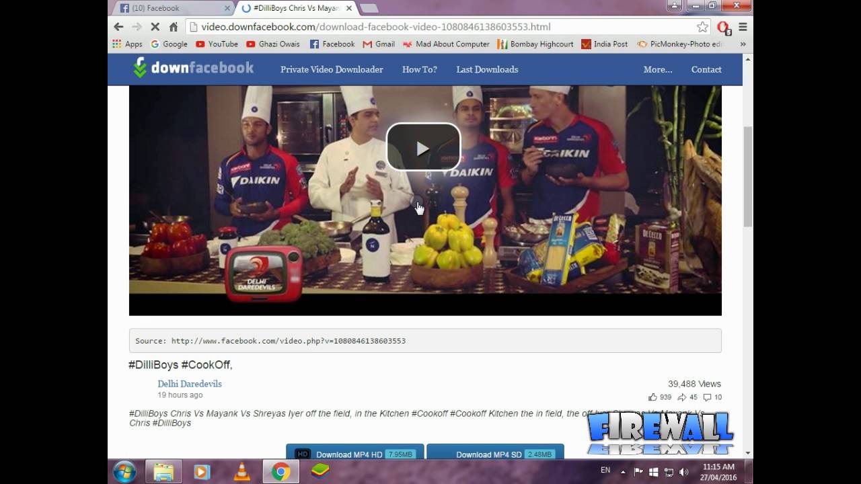Open the network tray icon
861x484 pixels.
(x=669, y=472)
